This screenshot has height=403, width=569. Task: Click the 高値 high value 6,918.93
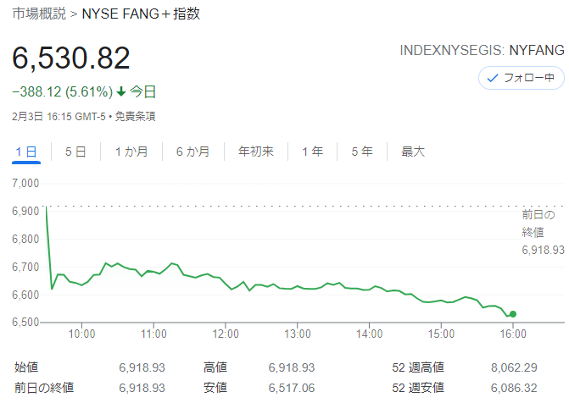tap(292, 367)
